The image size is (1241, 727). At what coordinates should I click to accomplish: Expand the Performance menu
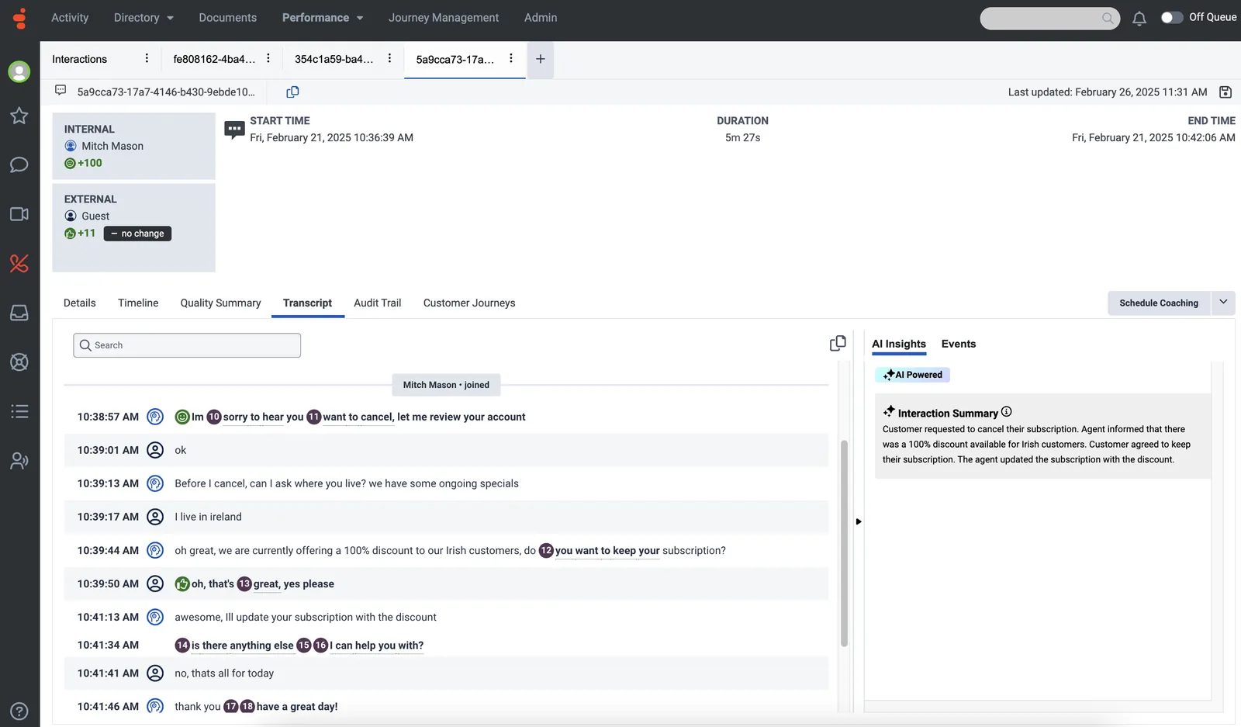(323, 18)
